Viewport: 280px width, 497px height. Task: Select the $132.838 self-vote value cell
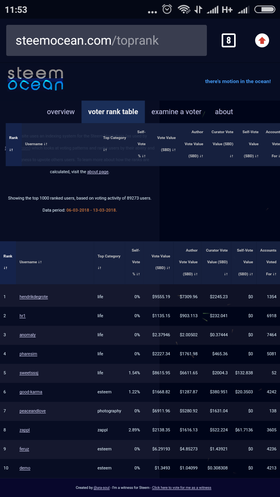click(244, 373)
